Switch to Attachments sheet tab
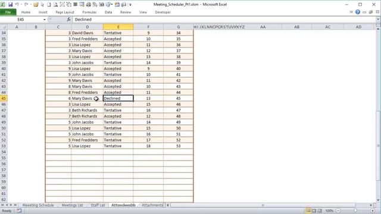The height and width of the screenshot is (214, 381). click(152, 205)
